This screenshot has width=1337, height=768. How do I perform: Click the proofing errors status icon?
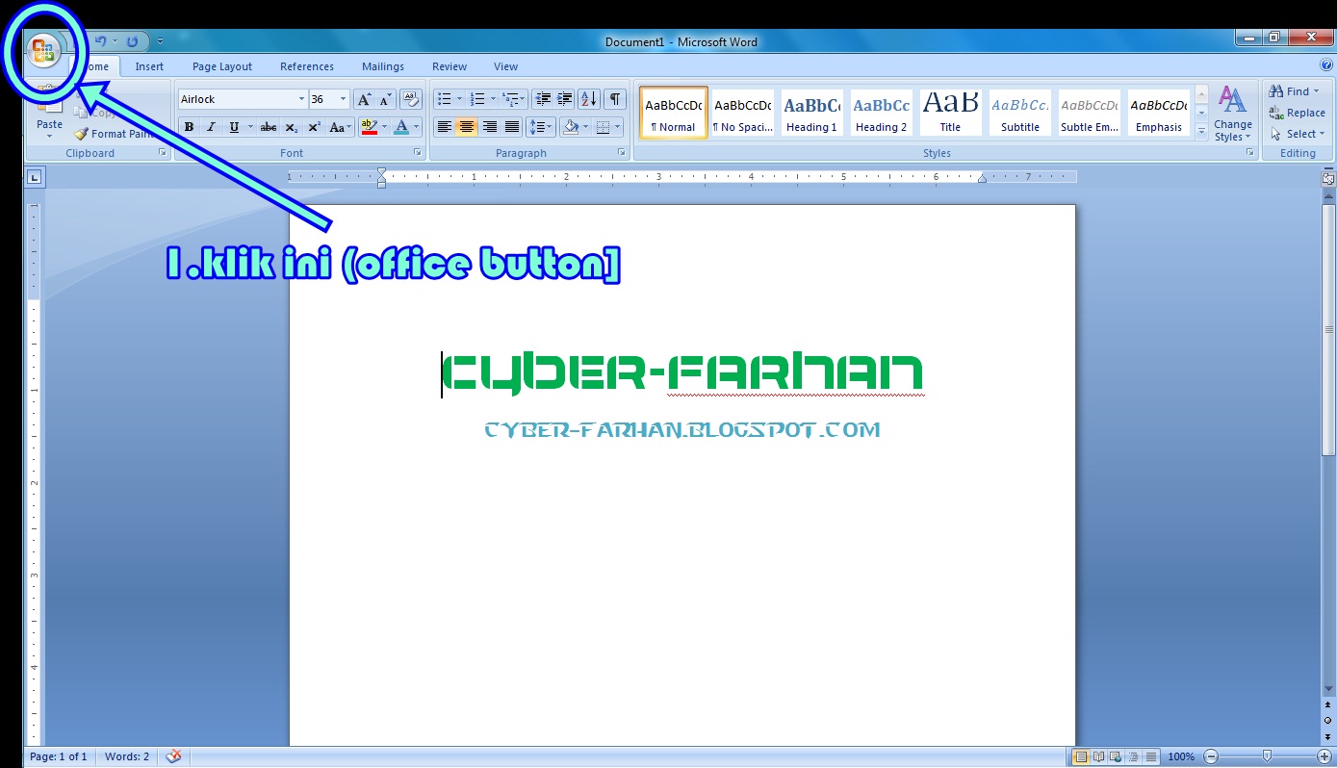173,756
